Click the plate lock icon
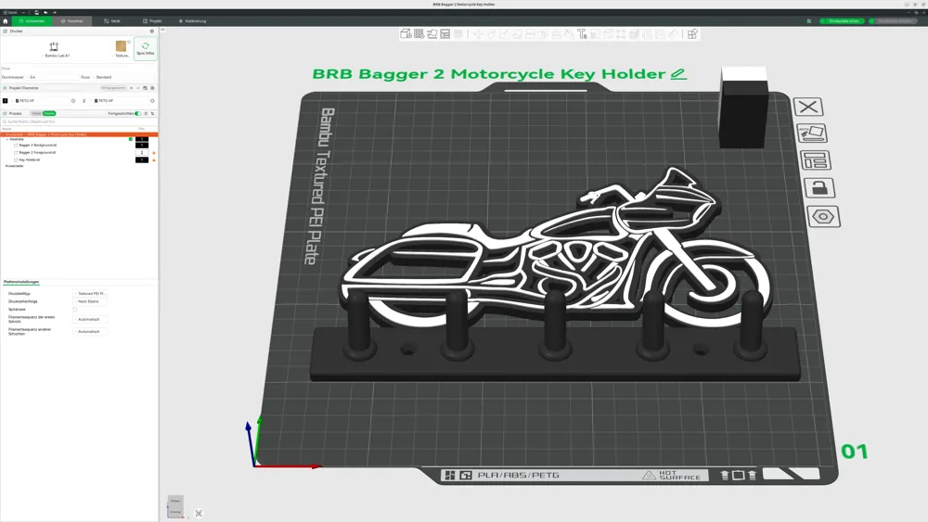Viewport: 928px width, 522px height. 819,188
